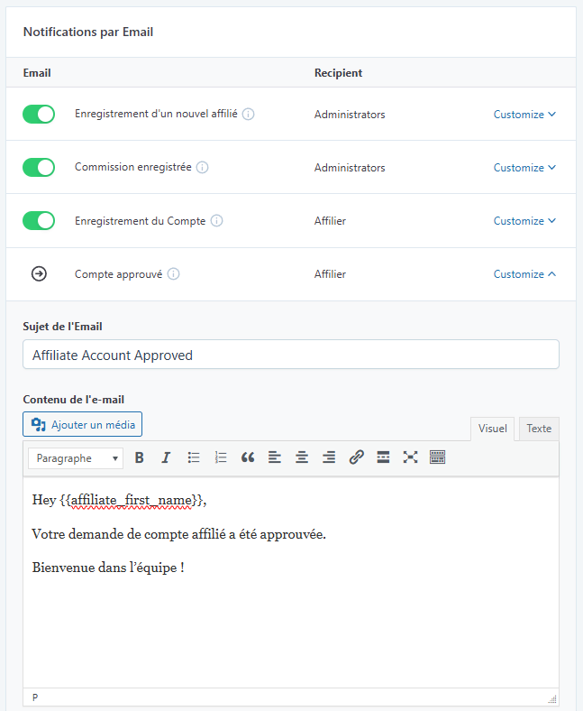583x711 pixels.
Task: Insert a blockquote
Action: click(x=248, y=457)
